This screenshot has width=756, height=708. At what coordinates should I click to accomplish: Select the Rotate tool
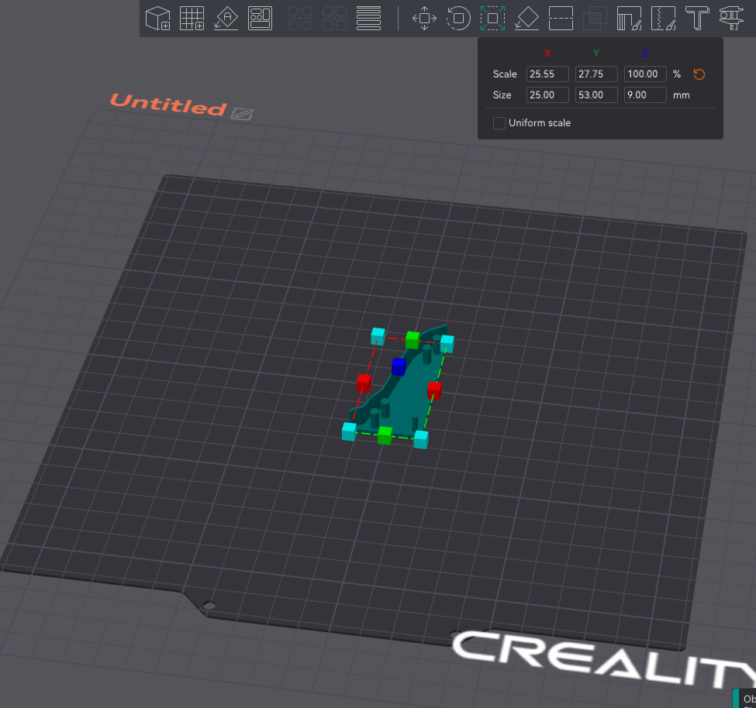pyautogui.click(x=458, y=19)
